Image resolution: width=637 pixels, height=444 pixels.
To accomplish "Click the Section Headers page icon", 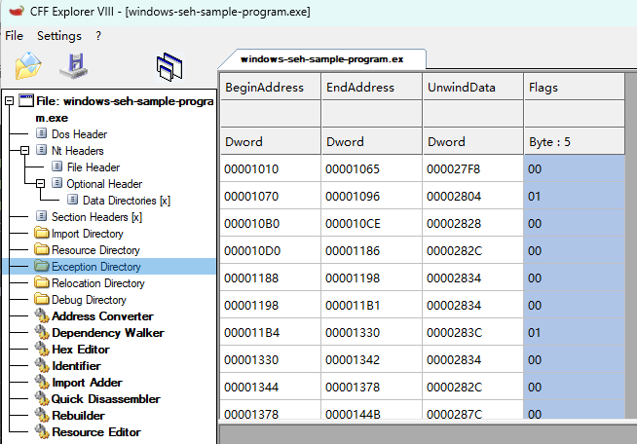I will (41, 216).
